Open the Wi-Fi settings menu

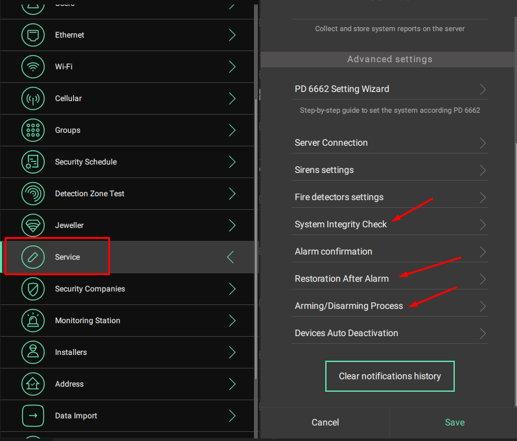point(127,67)
